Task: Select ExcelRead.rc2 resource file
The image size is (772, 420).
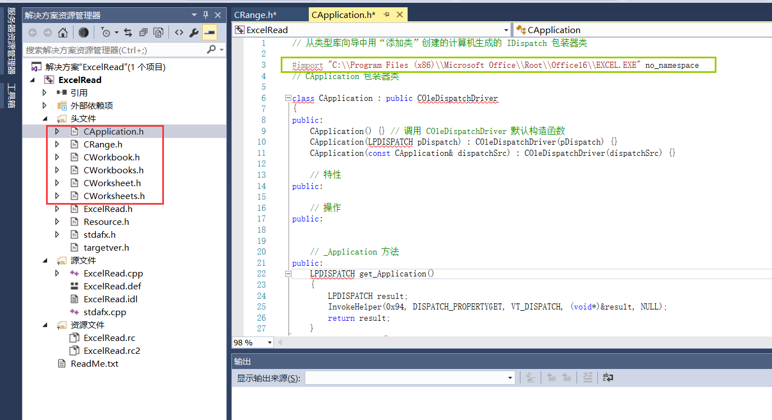Action: coord(112,350)
